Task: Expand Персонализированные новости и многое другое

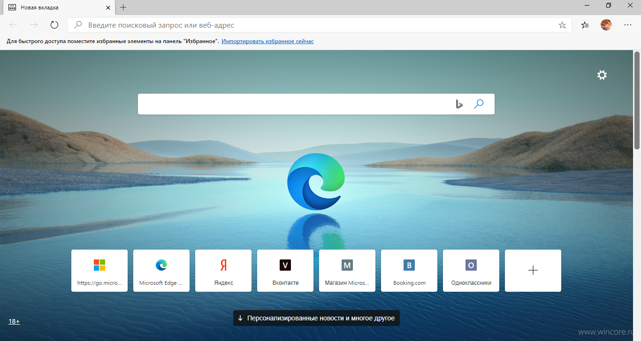Action: pos(316,318)
